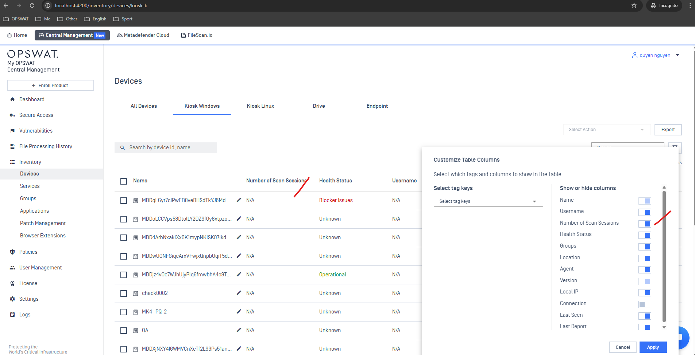Click pencil icon for device QA

click(x=239, y=330)
